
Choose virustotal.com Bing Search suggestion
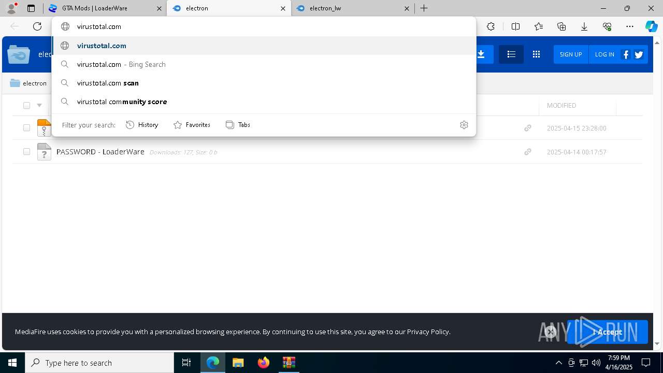pos(264,64)
